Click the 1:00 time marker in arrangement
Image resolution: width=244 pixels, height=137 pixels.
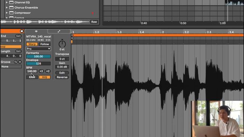pyautogui.click(x=223, y=23)
